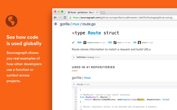The image size is (177, 110).
Task: Expand the Definition: route.go triangle
Action: click(x=74, y=57)
